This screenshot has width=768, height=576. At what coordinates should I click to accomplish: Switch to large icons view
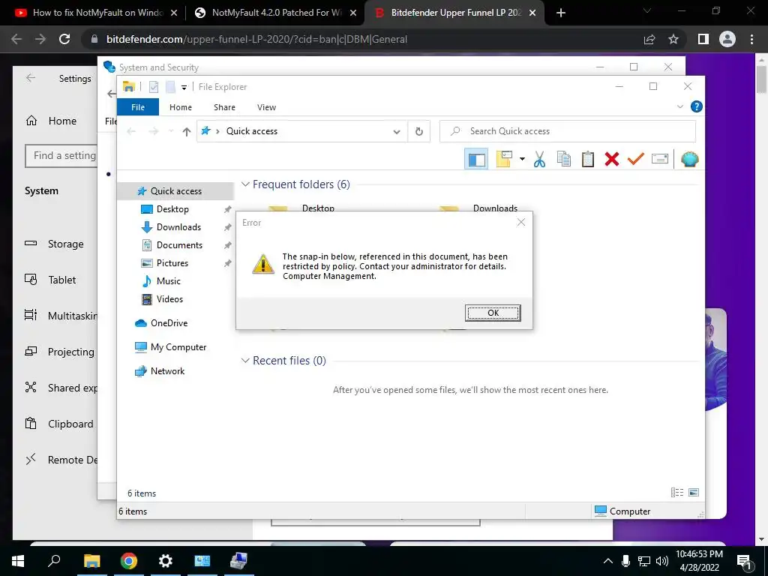coord(694,492)
